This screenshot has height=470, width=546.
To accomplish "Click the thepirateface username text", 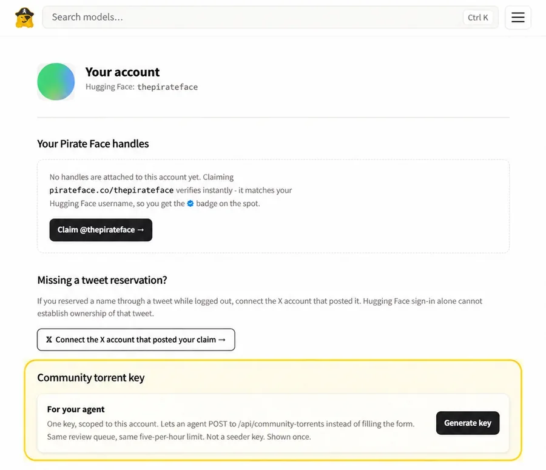I will (167, 87).
